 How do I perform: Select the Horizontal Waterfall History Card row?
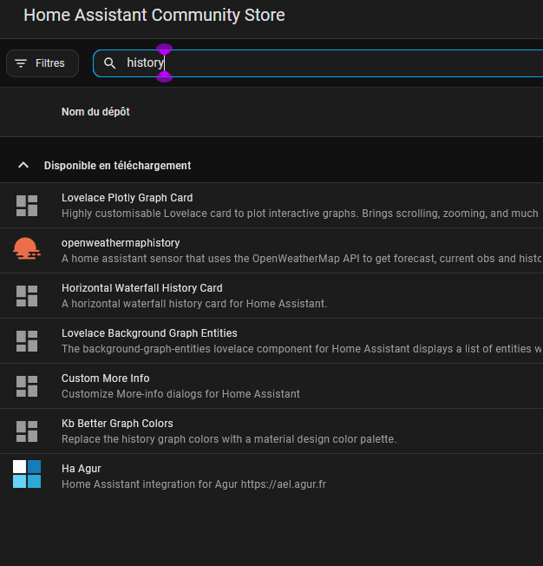coord(271,296)
